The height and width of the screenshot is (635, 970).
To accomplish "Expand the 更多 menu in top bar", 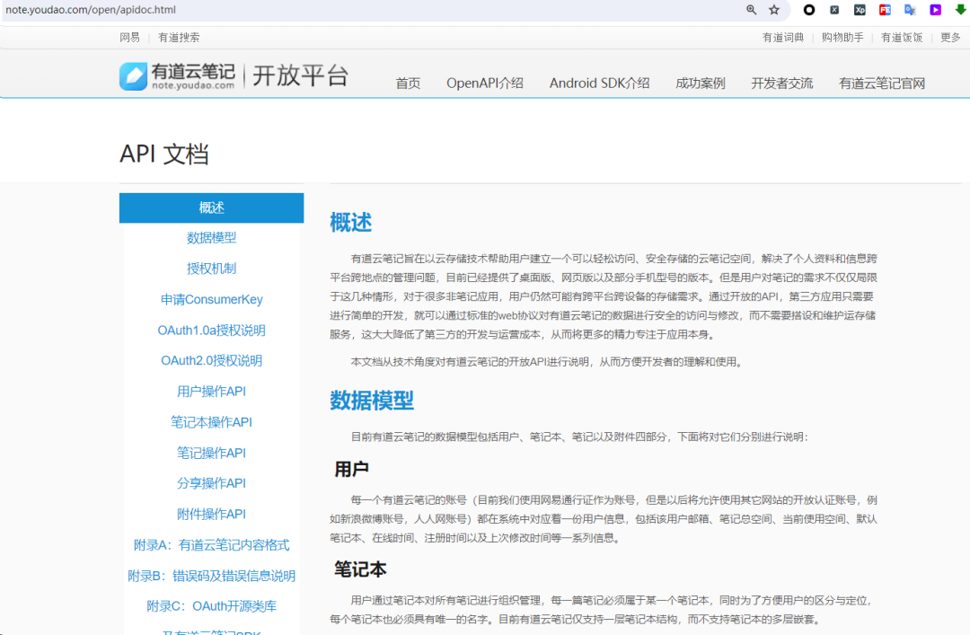I will [950, 38].
